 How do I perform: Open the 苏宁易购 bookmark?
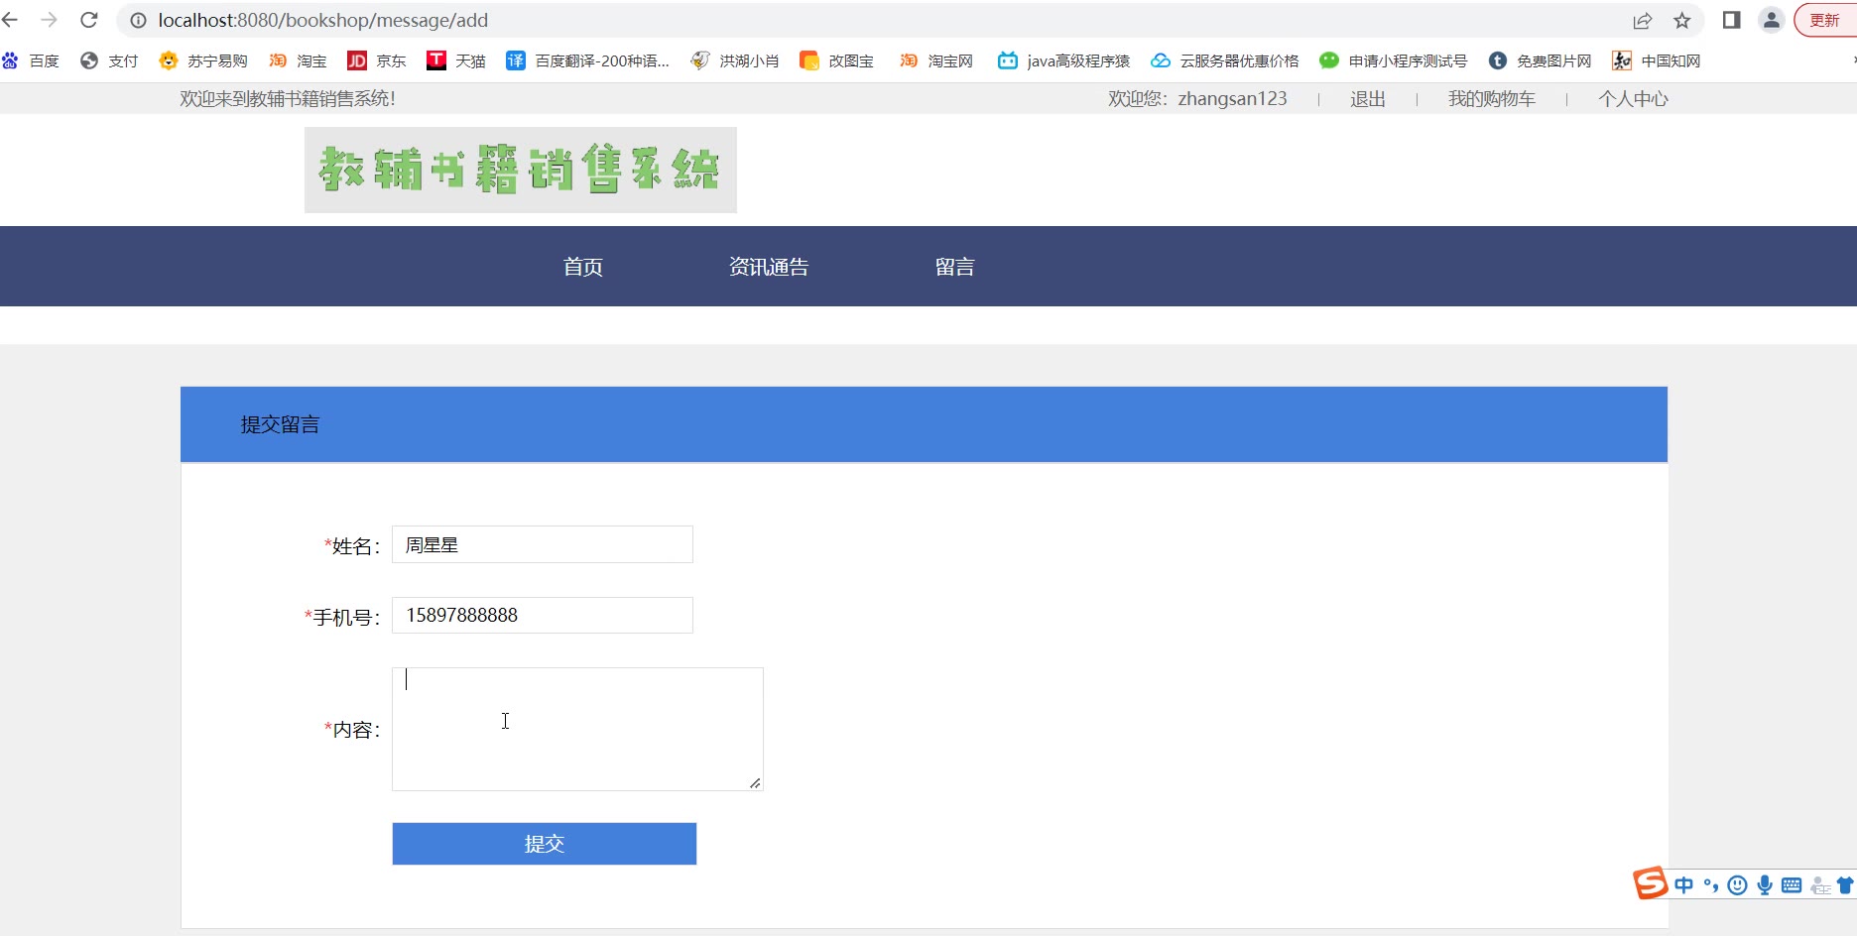point(203,60)
